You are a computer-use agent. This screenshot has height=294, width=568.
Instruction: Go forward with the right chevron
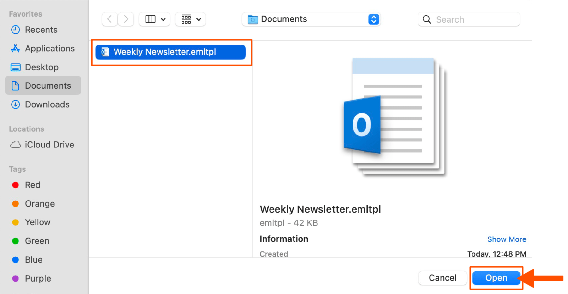[x=126, y=19]
